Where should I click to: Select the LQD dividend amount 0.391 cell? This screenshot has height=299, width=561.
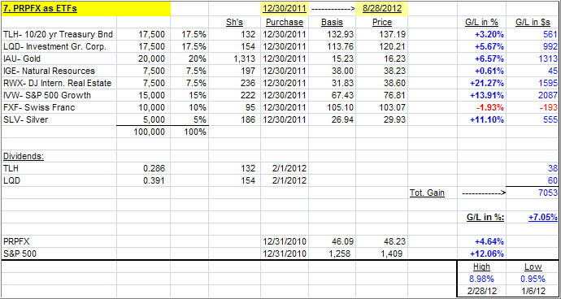pyautogui.click(x=143, y=180)
